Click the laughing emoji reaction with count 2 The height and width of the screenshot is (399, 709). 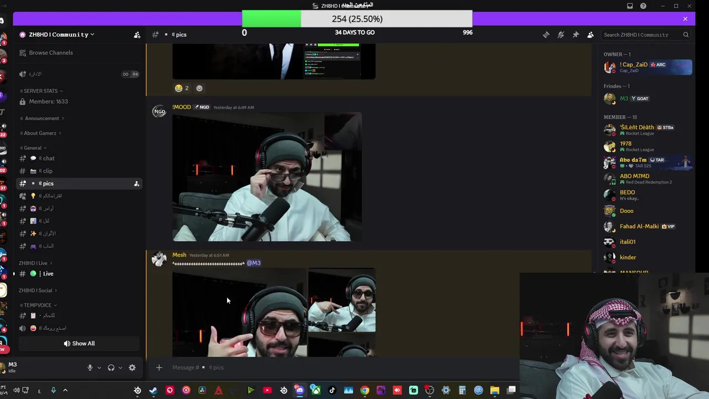point(182,88)
